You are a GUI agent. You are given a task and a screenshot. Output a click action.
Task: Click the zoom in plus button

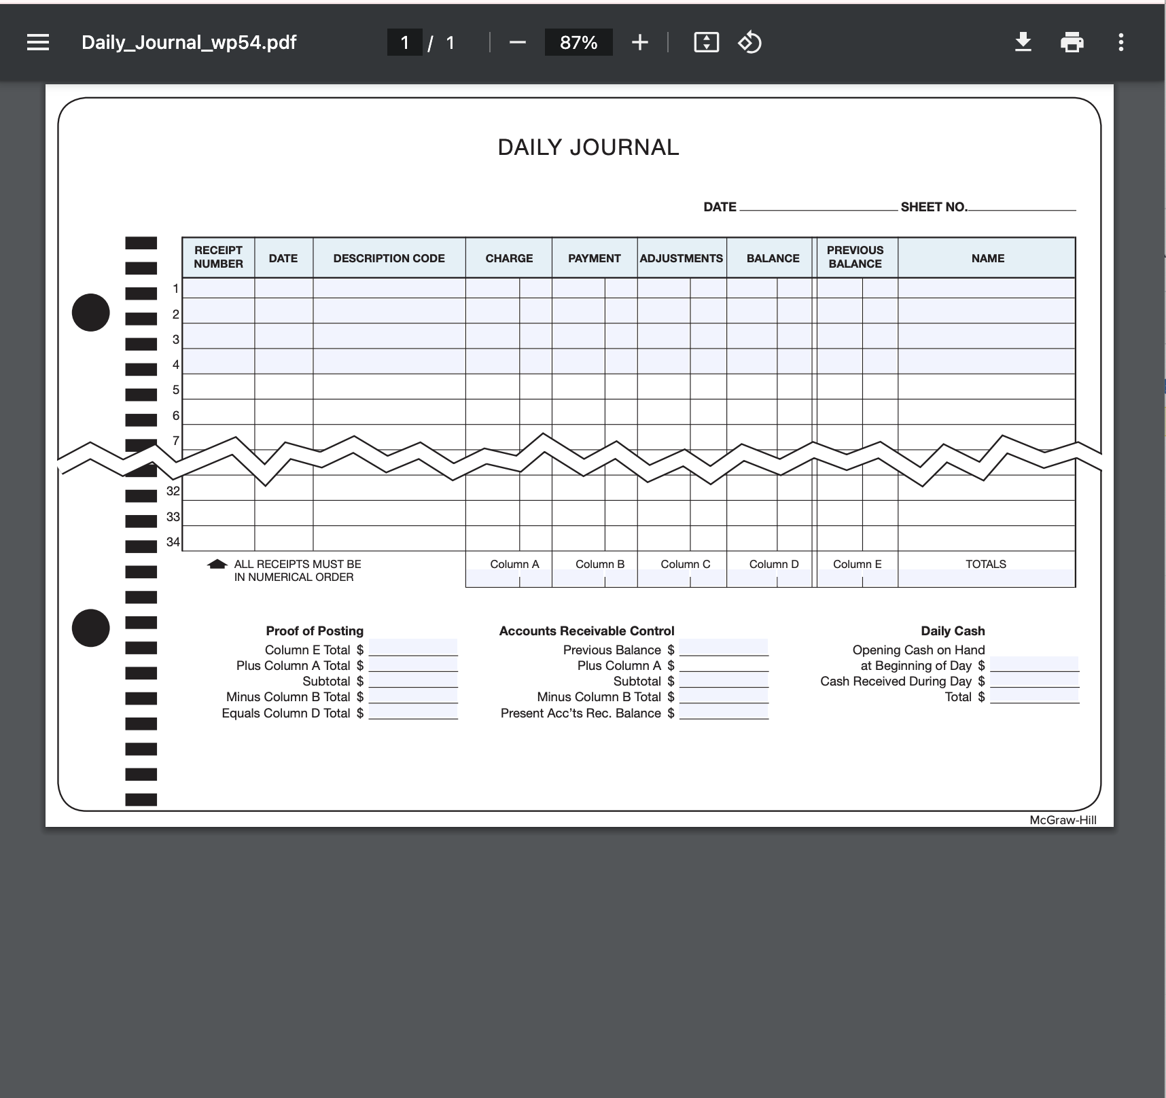point(639,43)
